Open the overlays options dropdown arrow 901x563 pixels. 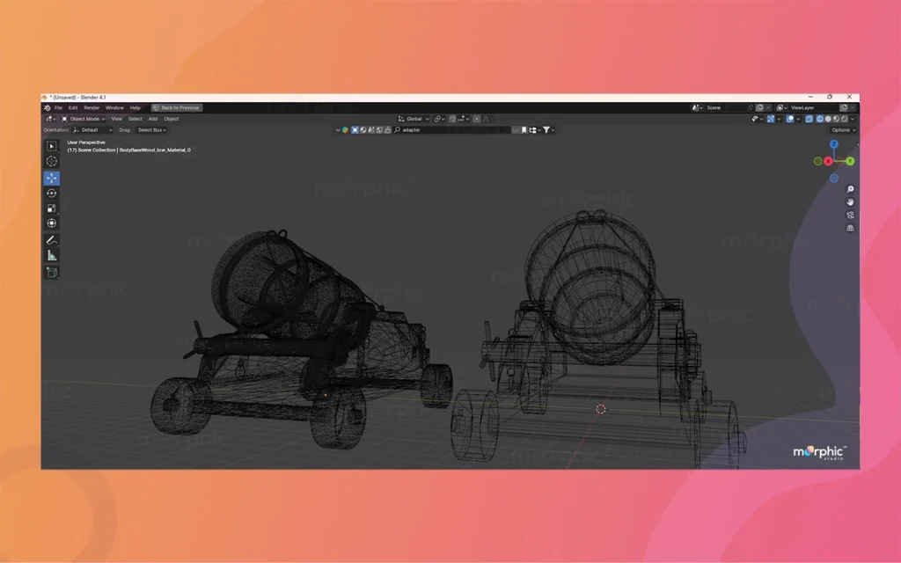(x=798, y=119)
